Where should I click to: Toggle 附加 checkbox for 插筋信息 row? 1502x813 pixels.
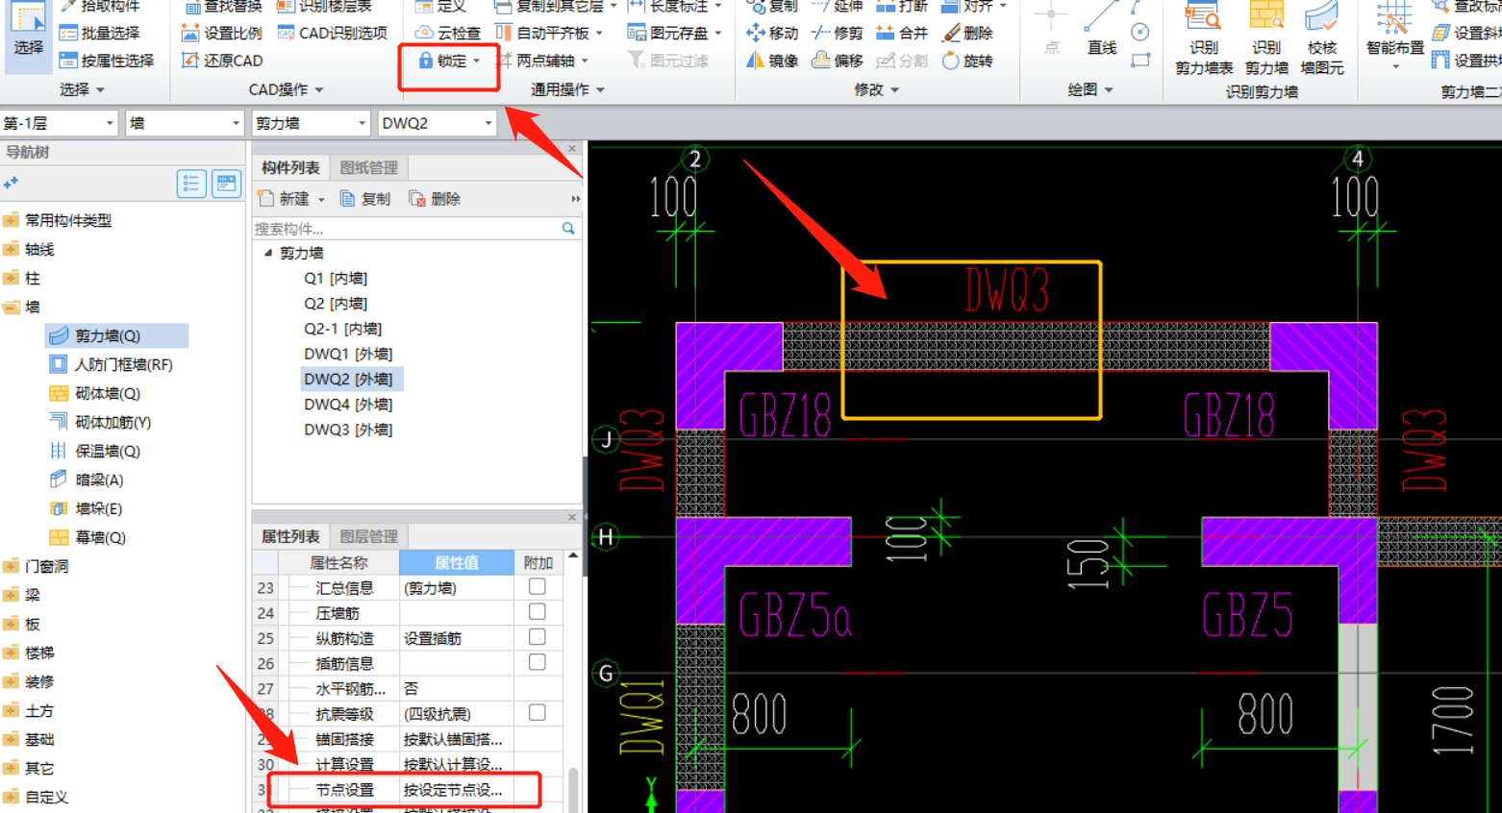(538, 662)
